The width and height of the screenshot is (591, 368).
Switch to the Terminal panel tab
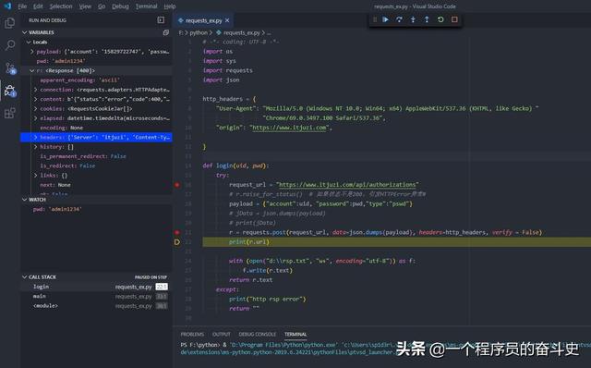point(295,335)
